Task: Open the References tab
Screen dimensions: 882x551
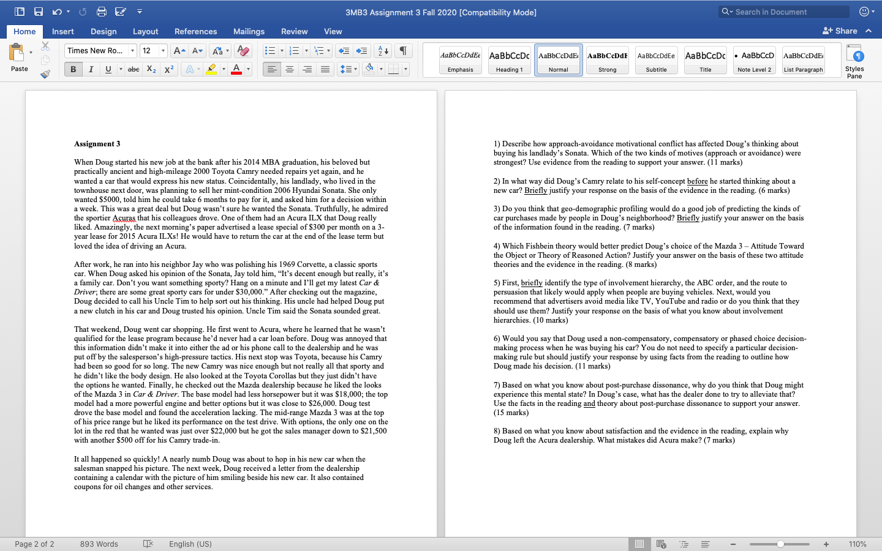Action: 195,31
